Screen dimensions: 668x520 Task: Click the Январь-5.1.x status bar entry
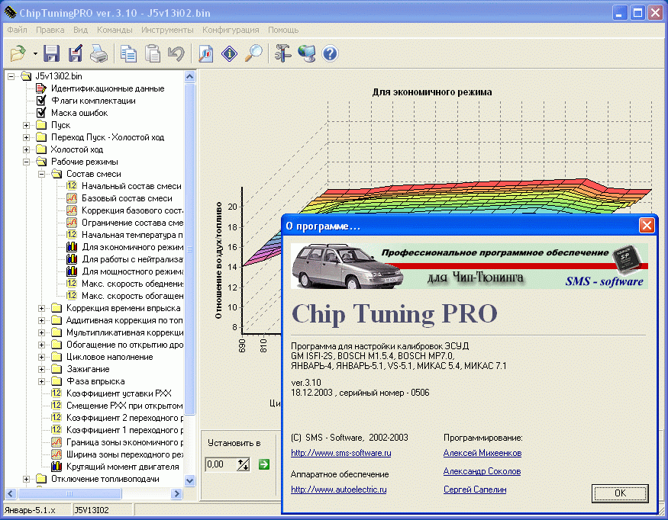[x=30, y=510]
